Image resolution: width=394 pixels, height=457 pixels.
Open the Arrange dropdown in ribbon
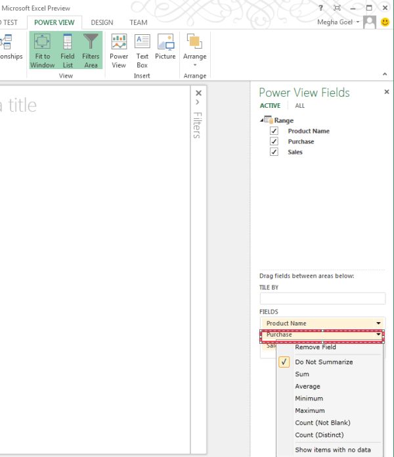(194, 50)
